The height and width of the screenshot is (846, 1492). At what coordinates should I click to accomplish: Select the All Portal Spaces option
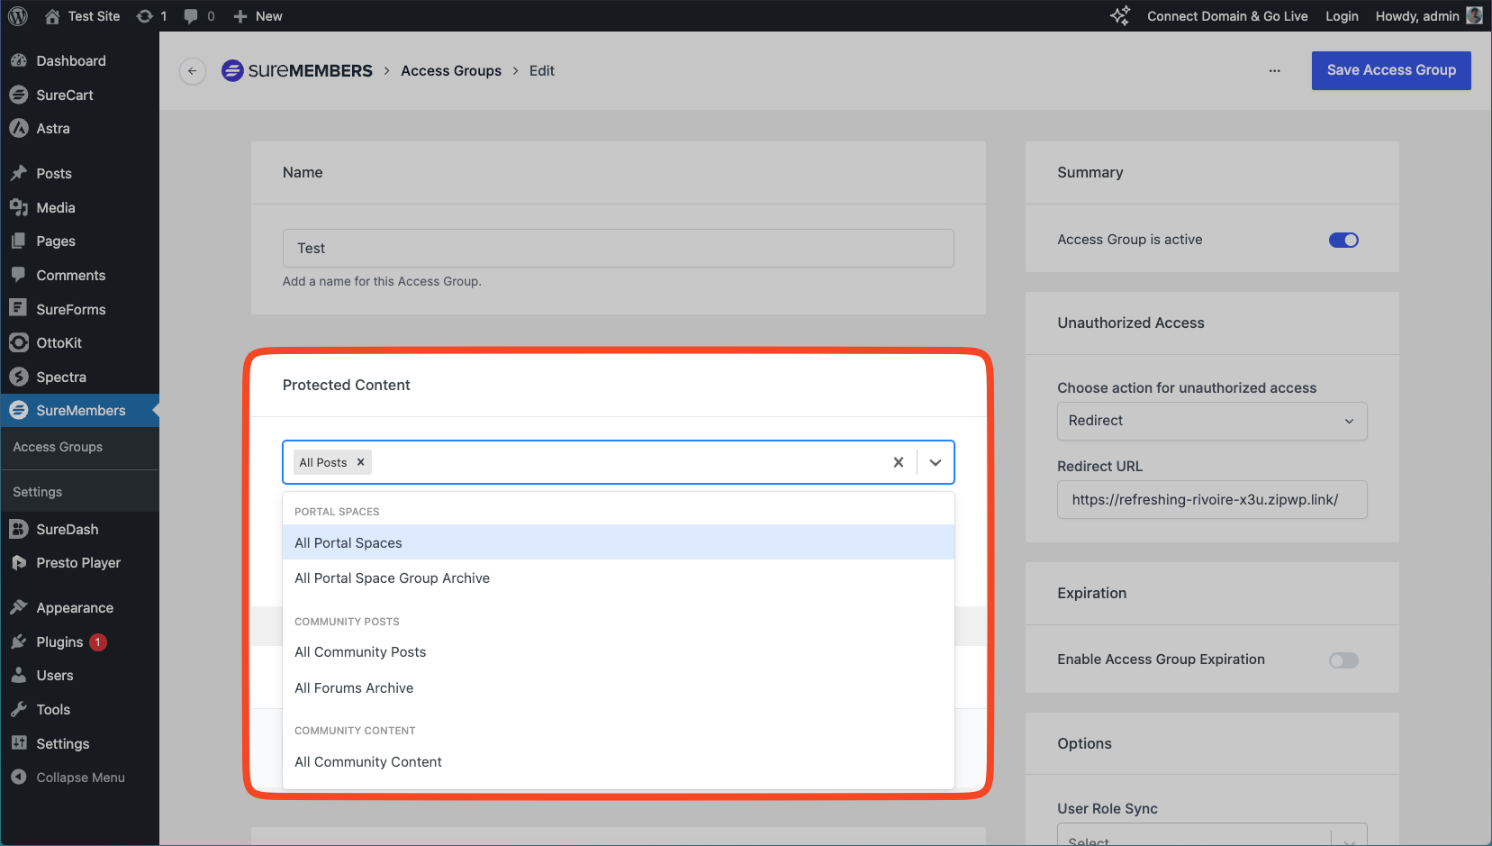(619, 542)
